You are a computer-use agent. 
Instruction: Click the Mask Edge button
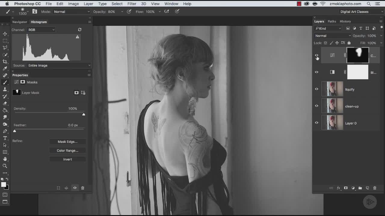pyautogui.click(x=67, y=142)
